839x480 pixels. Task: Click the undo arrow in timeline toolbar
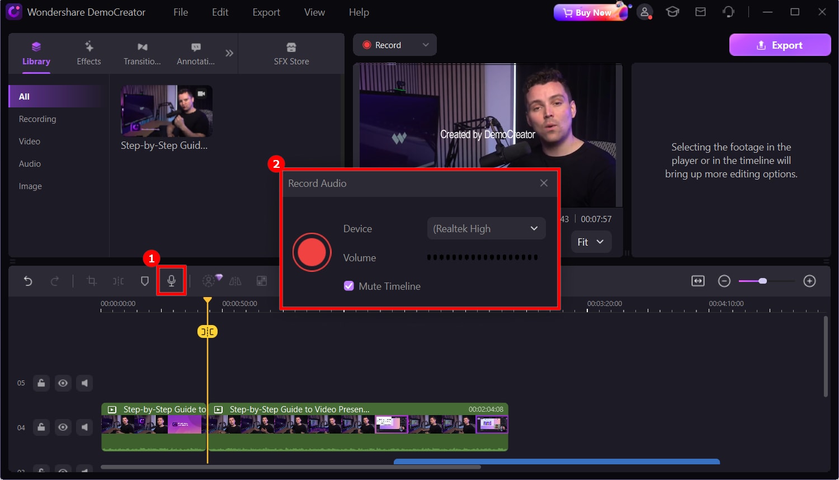tap(28, 281)
